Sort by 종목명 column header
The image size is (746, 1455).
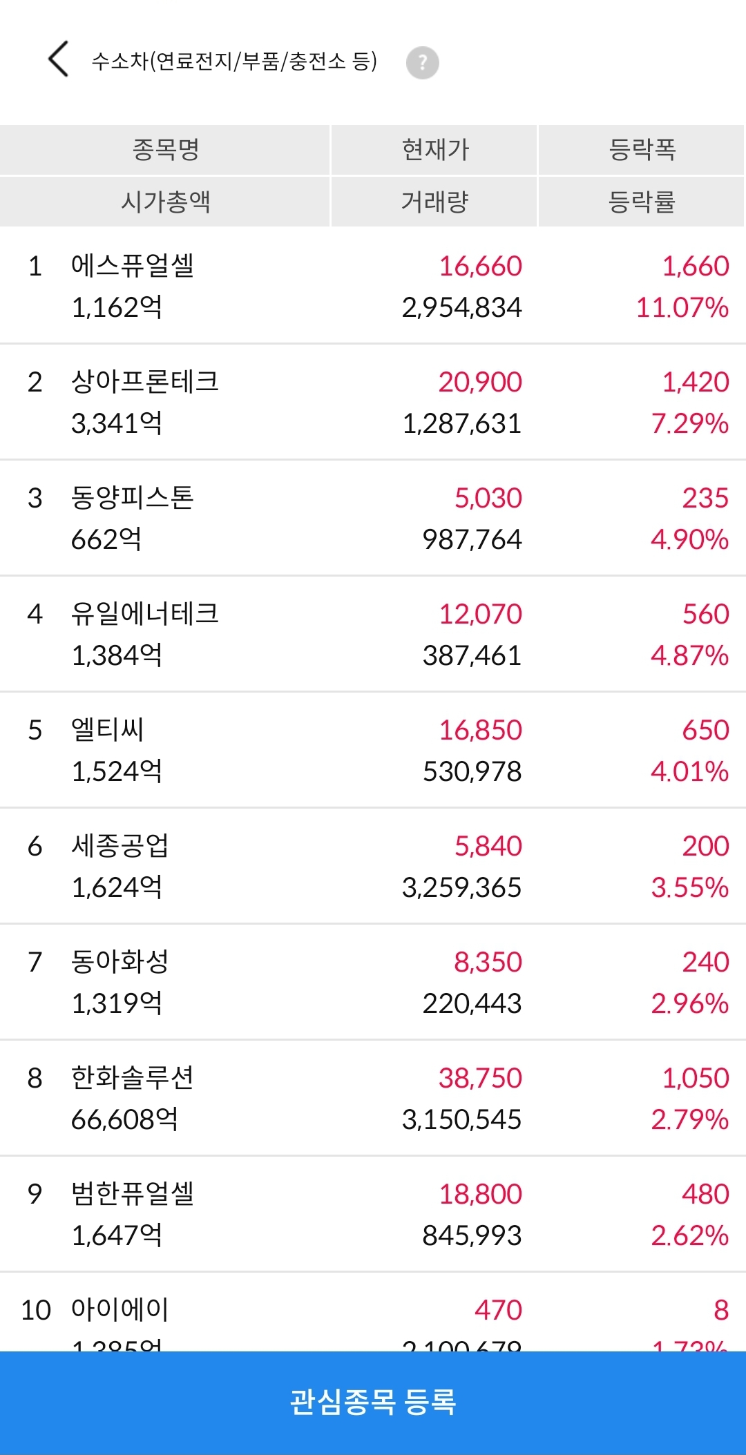(x=165, y=149)
